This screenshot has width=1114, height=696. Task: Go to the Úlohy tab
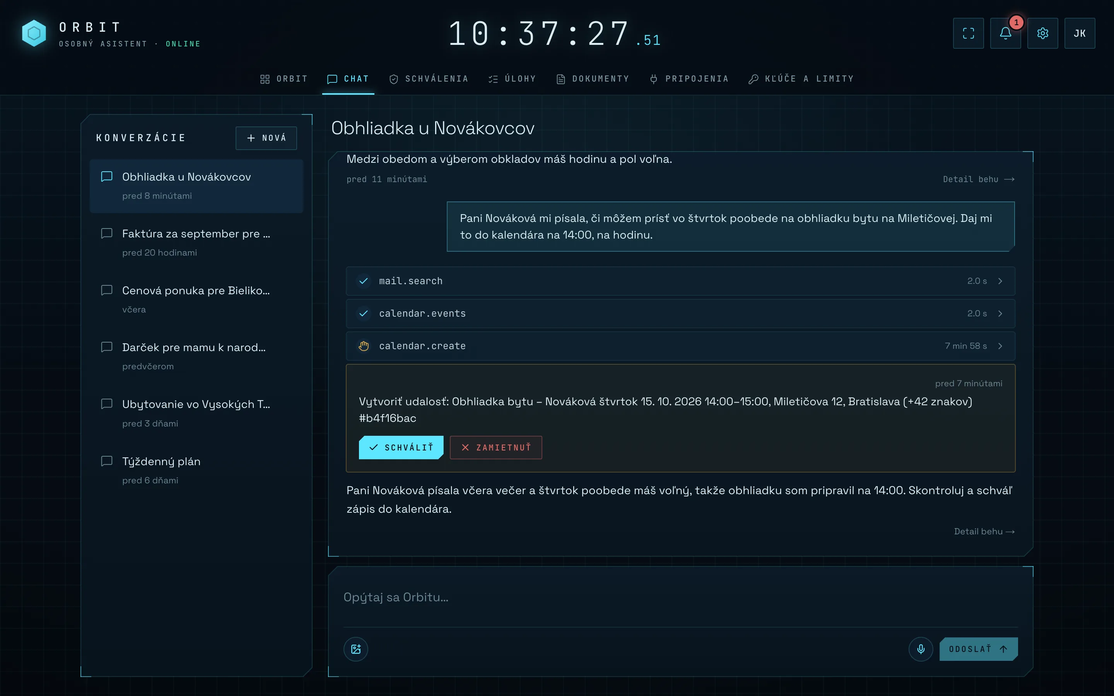[x=513, y=79]
